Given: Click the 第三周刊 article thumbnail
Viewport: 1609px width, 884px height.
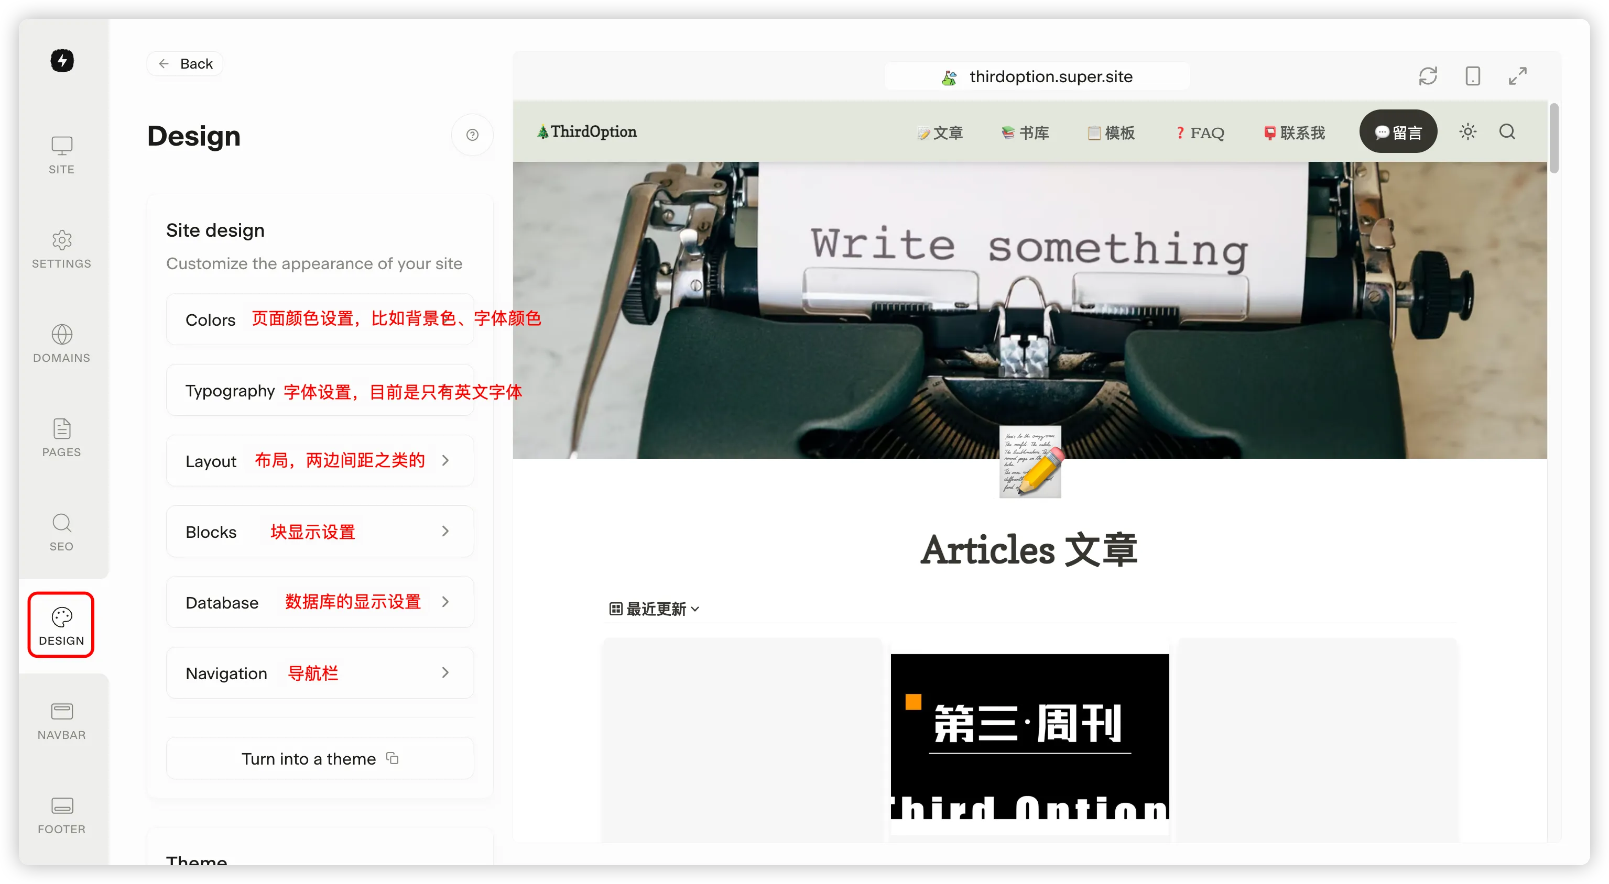Looking at the screenshot, I should (x=1029, y=737).
